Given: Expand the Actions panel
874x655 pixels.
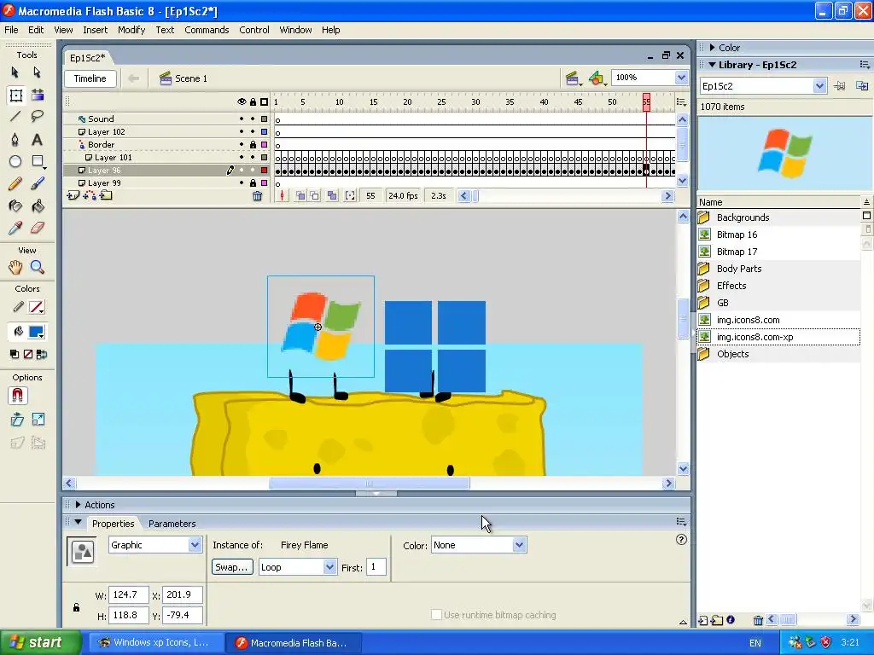Looking at the screenshot, I should [x=78, y=505].
